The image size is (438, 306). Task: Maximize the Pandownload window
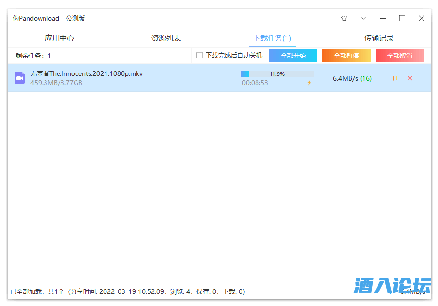click(x=402, y=18)
